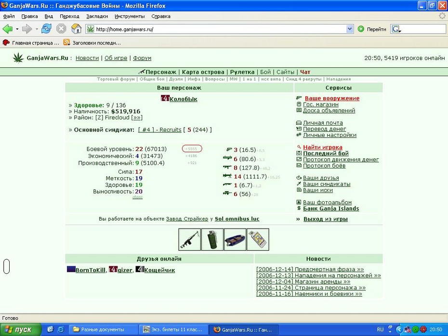The width and height of the screenshot is (448, 336).
Task: Click syndicate badge icon next to Колобык
Action: (165, 99)
